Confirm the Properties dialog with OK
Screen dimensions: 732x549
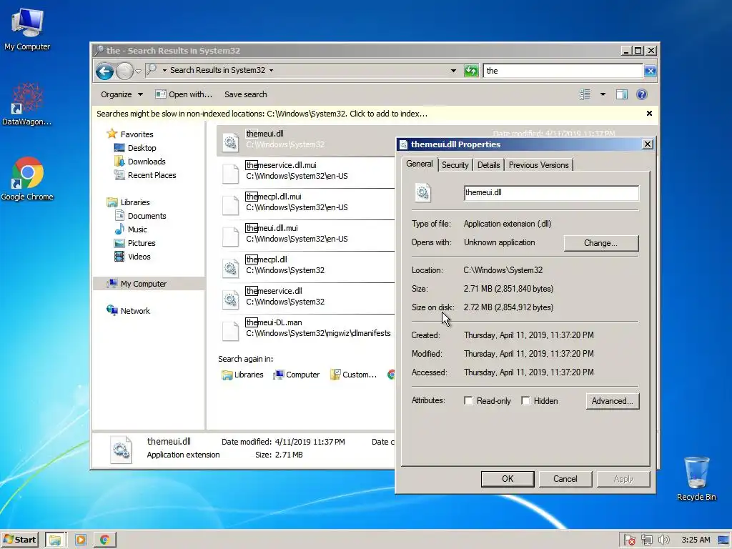pos(508,478)
